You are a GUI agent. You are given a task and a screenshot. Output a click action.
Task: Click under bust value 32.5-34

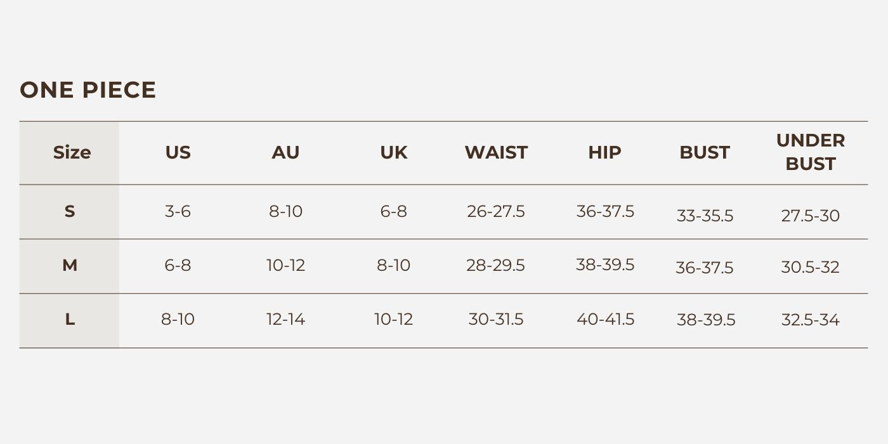[x=811, y=320]
